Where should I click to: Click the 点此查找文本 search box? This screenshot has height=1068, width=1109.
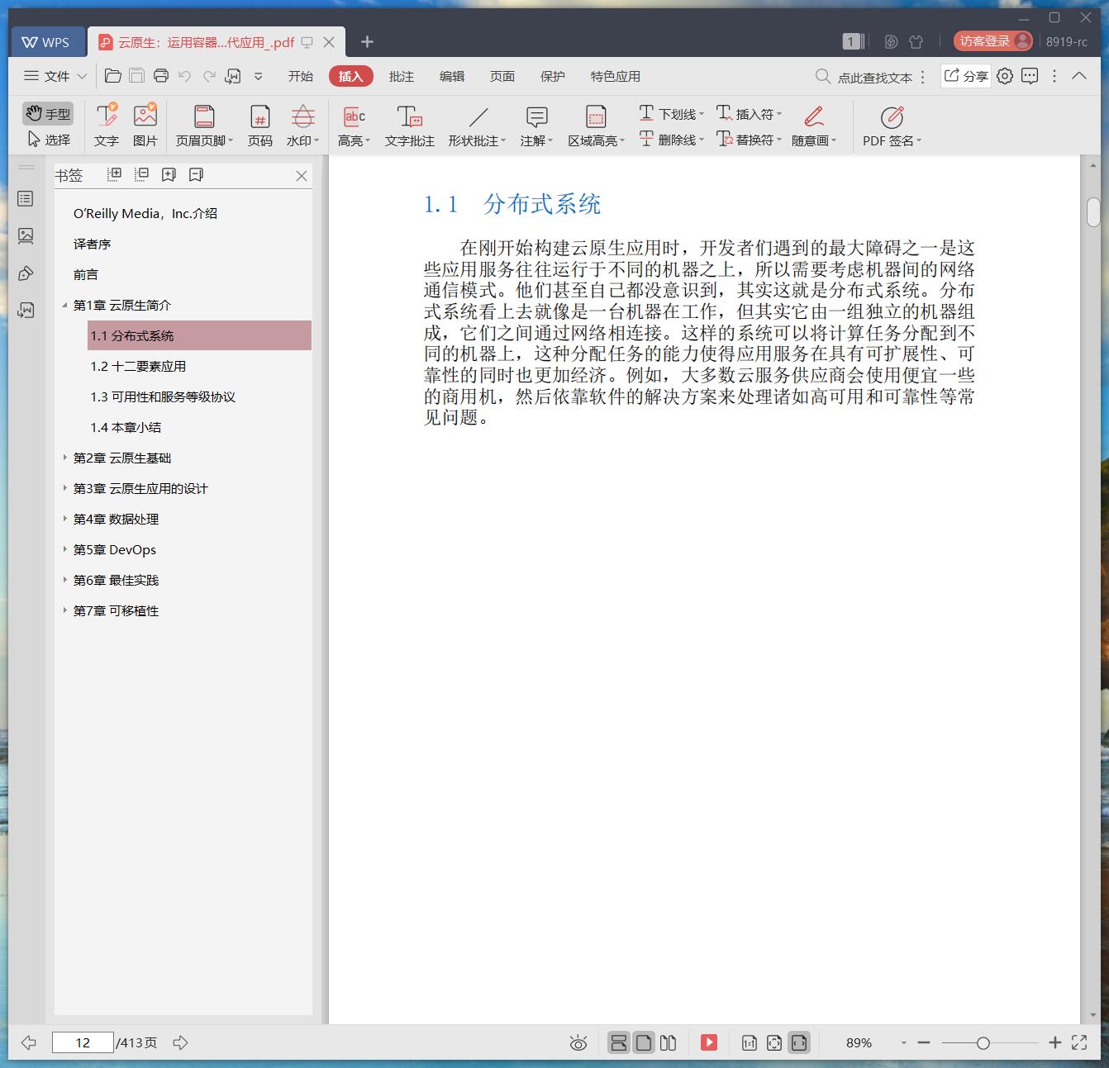pos(864,77)
